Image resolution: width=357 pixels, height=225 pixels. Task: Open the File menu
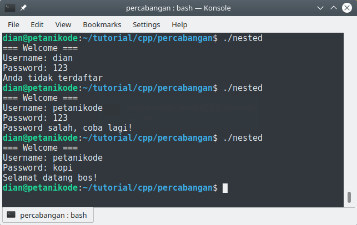tap(13, 24)
